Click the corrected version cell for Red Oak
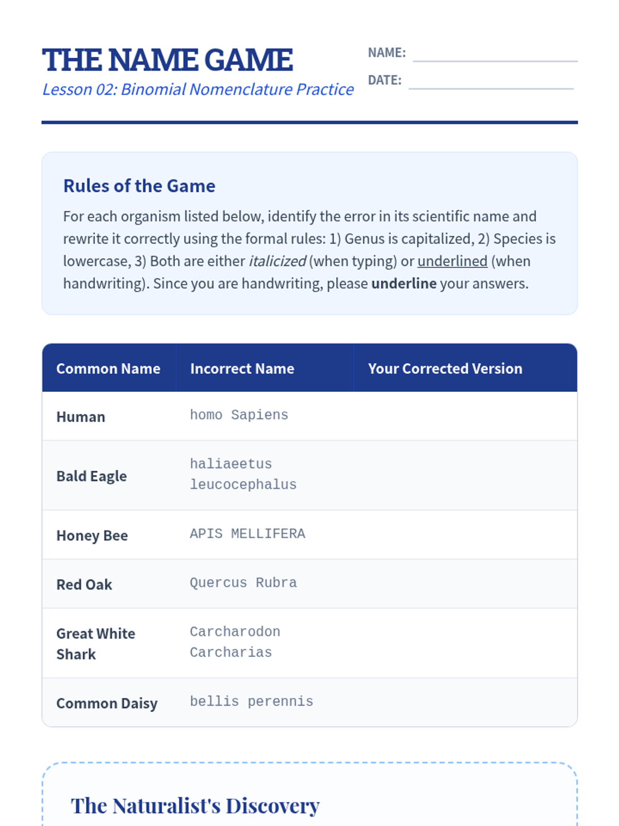This screenshot has width=619, height=826. pyautogui.click(x=465, y=584)
